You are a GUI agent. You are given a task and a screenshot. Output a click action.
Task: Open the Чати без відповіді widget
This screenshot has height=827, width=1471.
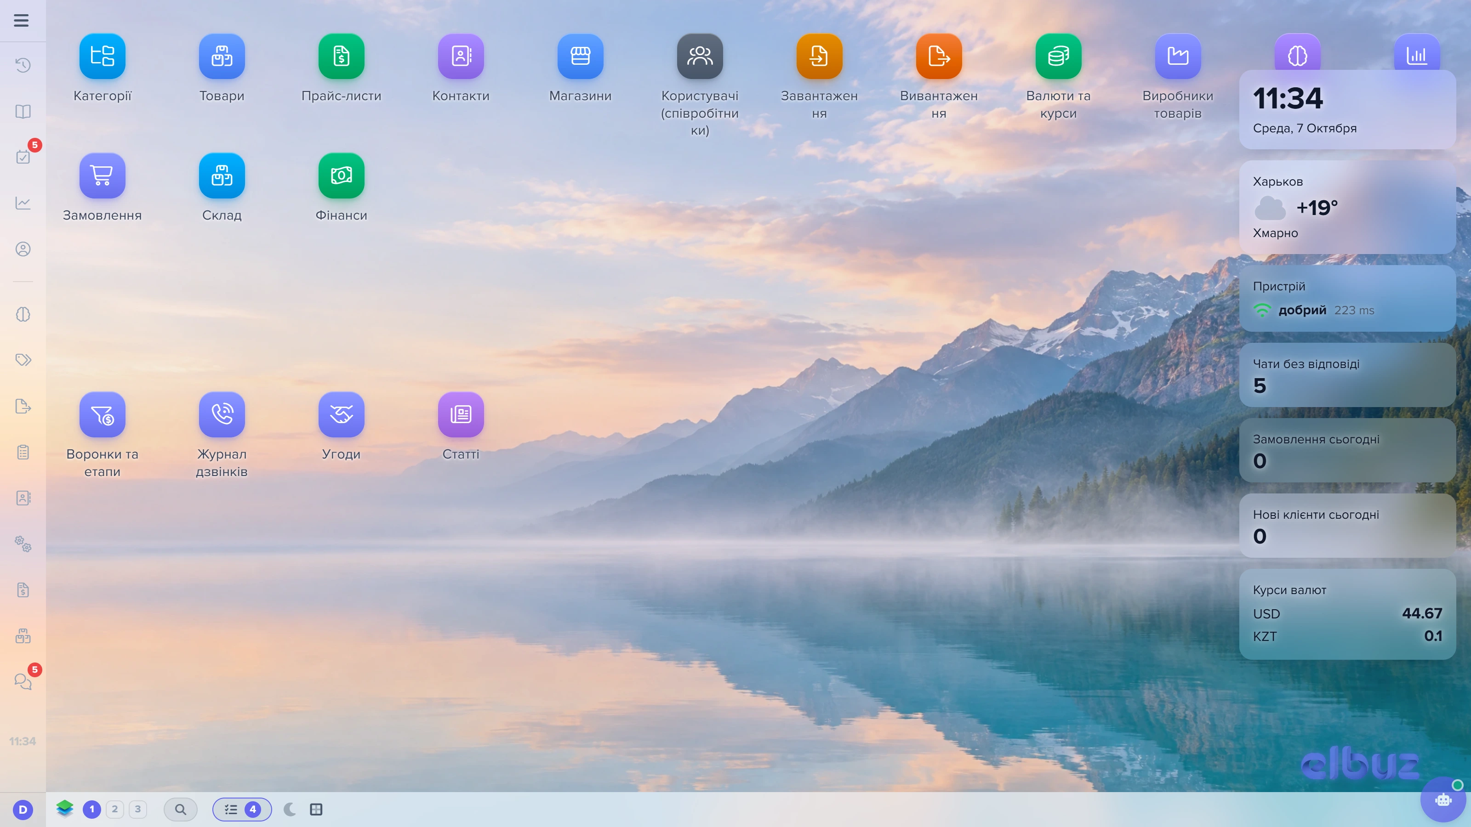(x=1347, y=375)
